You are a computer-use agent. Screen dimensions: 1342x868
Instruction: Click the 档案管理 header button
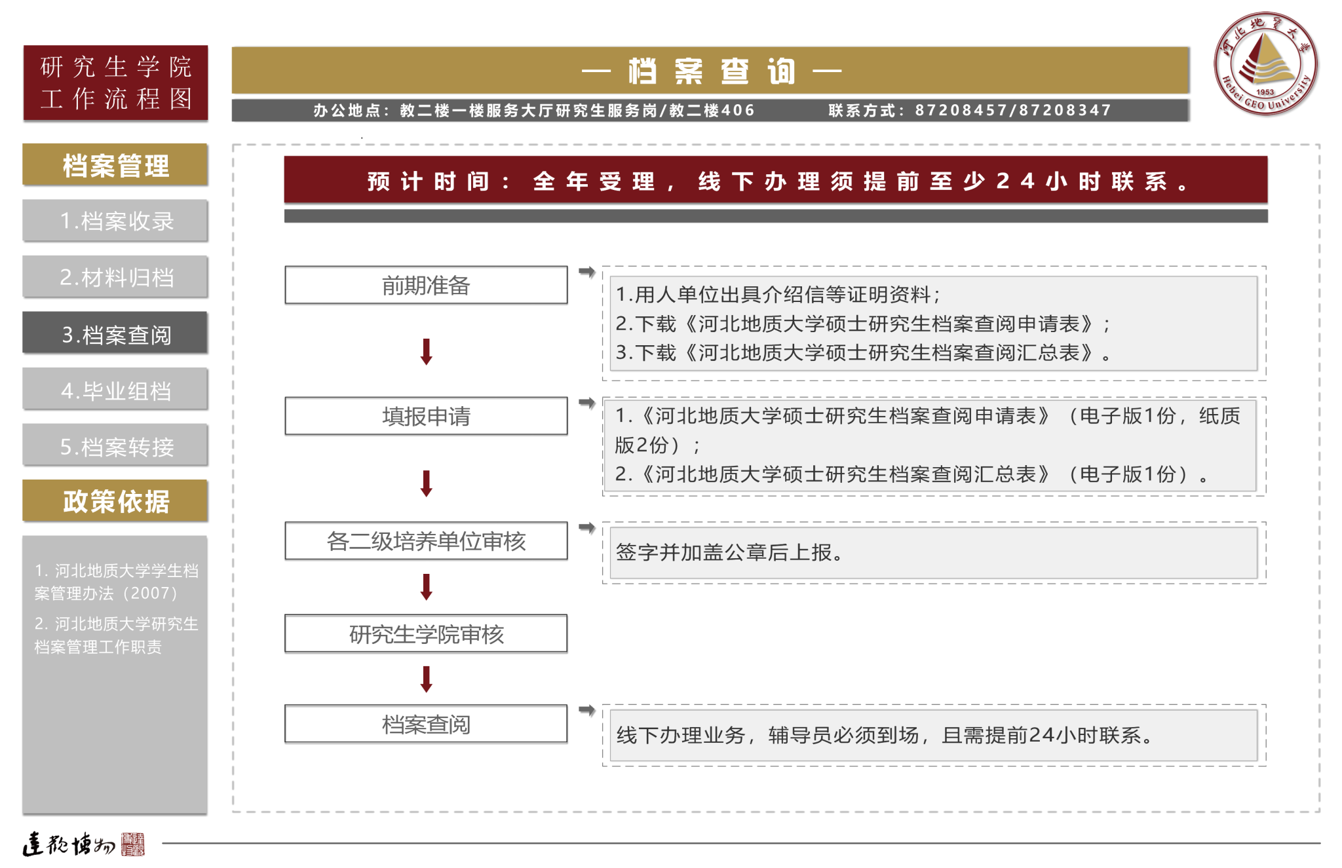pyautogui.click(x=115, y=165)
